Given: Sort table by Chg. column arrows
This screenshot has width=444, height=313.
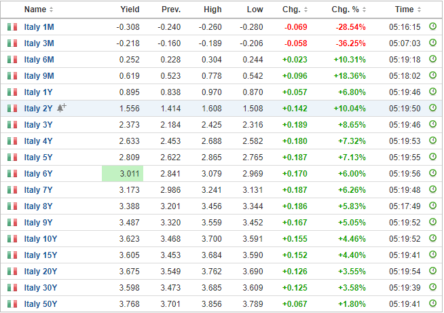Looking at the screenshot, I should [306, 10].
